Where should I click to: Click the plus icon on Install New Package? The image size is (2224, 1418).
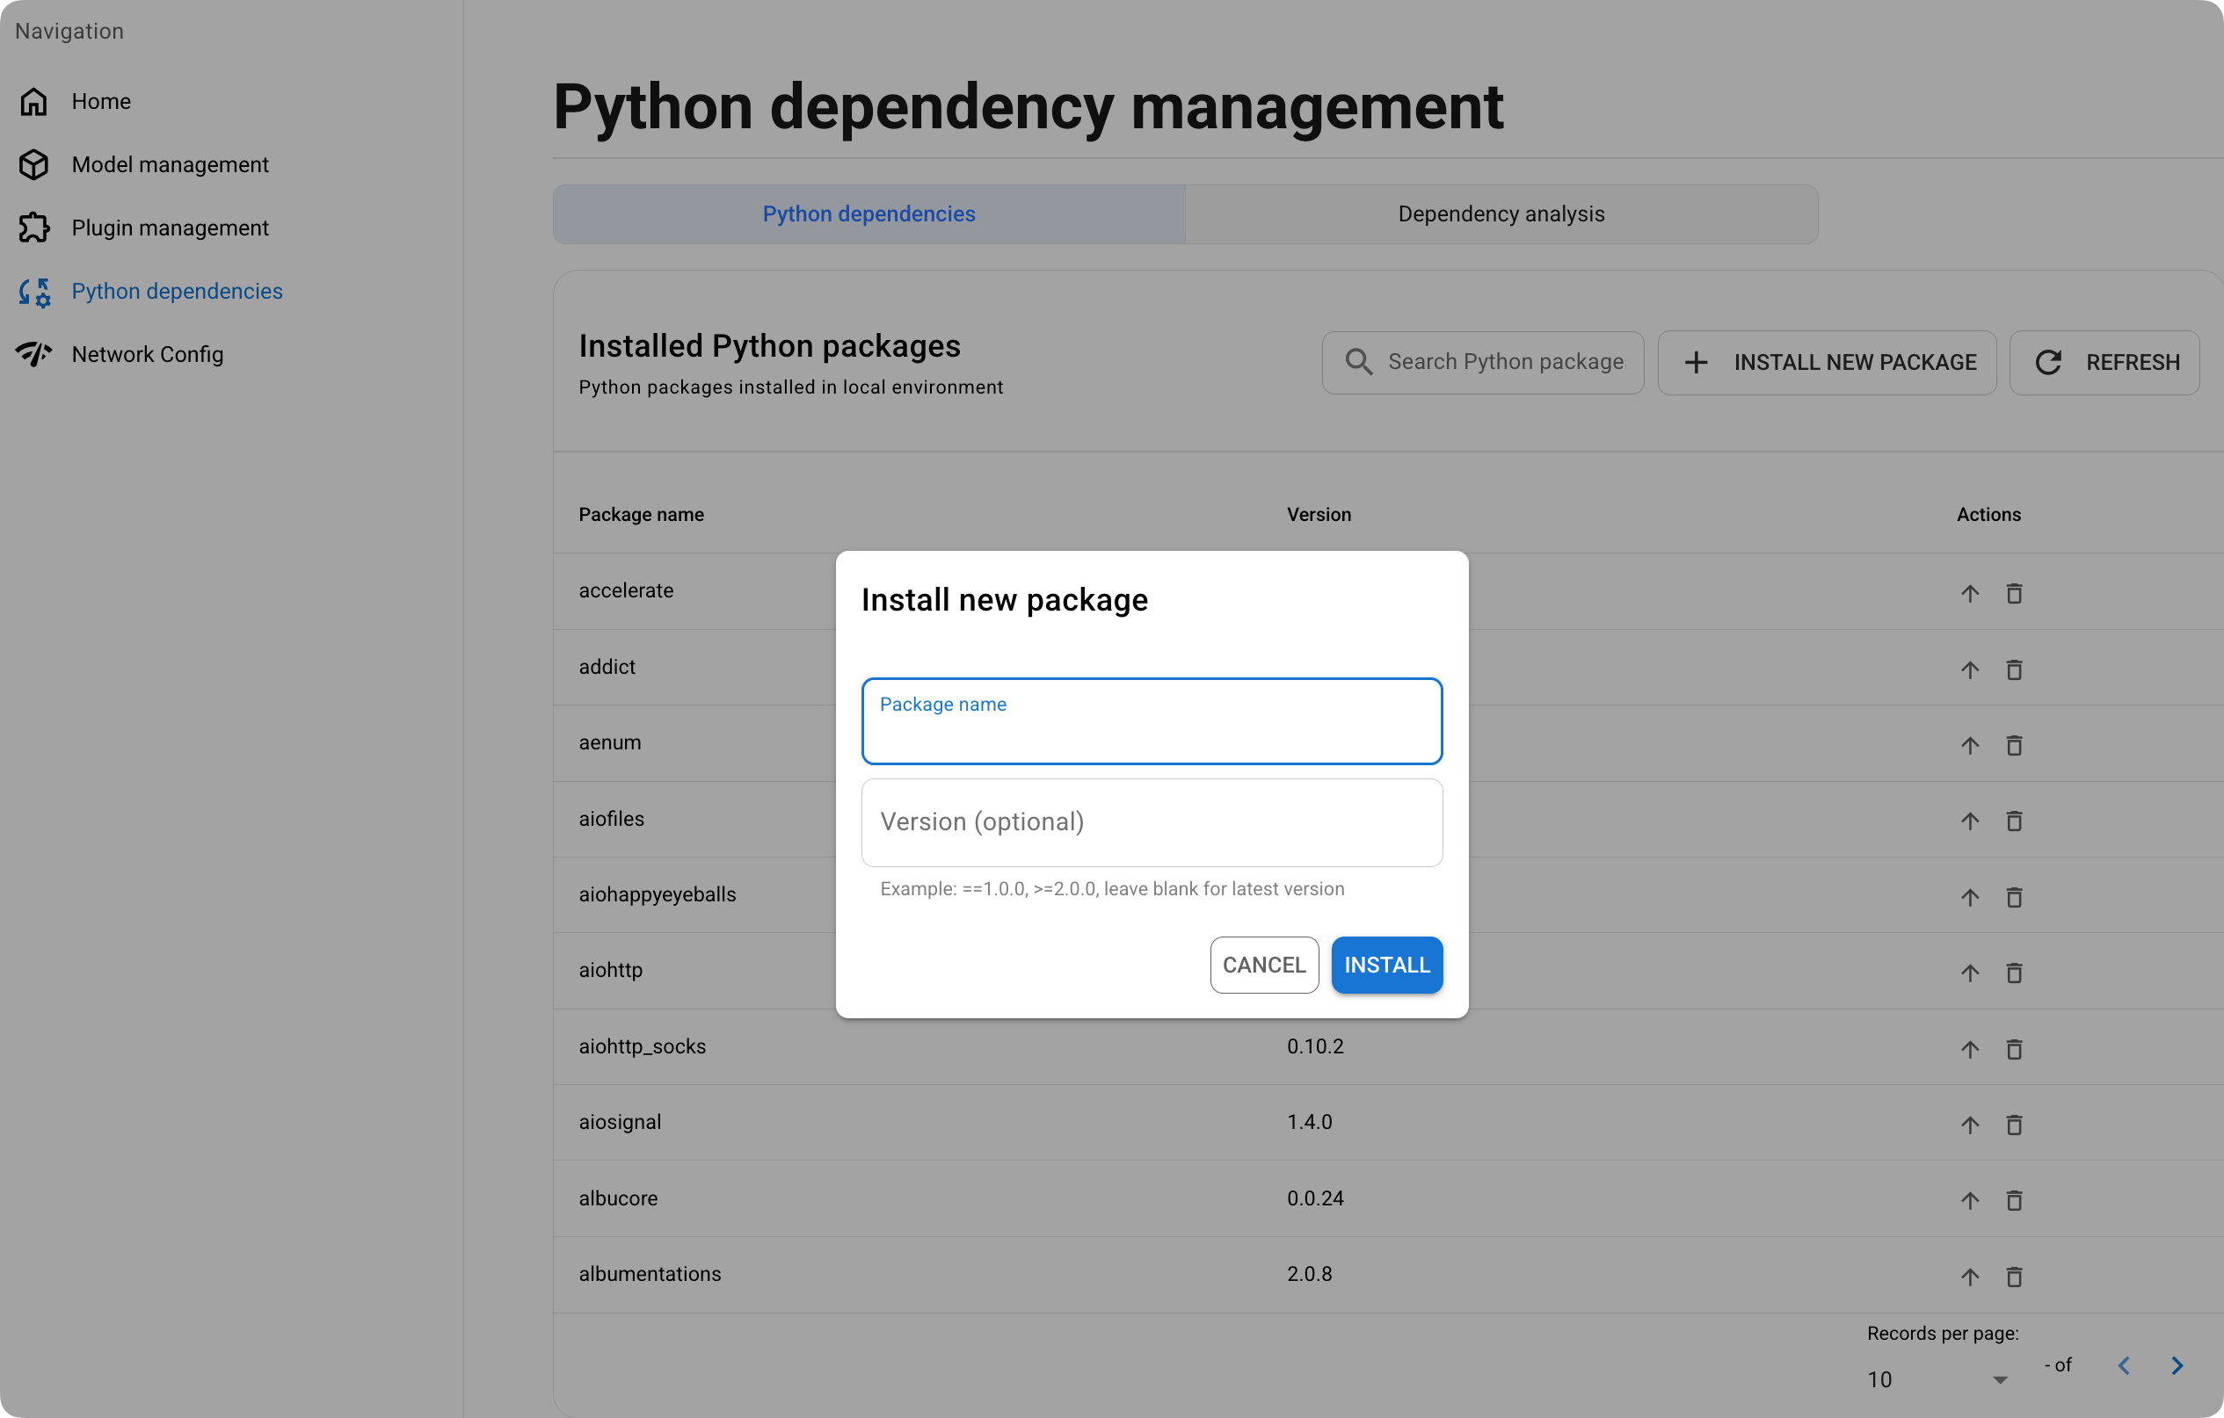(x=1697, y=362)
